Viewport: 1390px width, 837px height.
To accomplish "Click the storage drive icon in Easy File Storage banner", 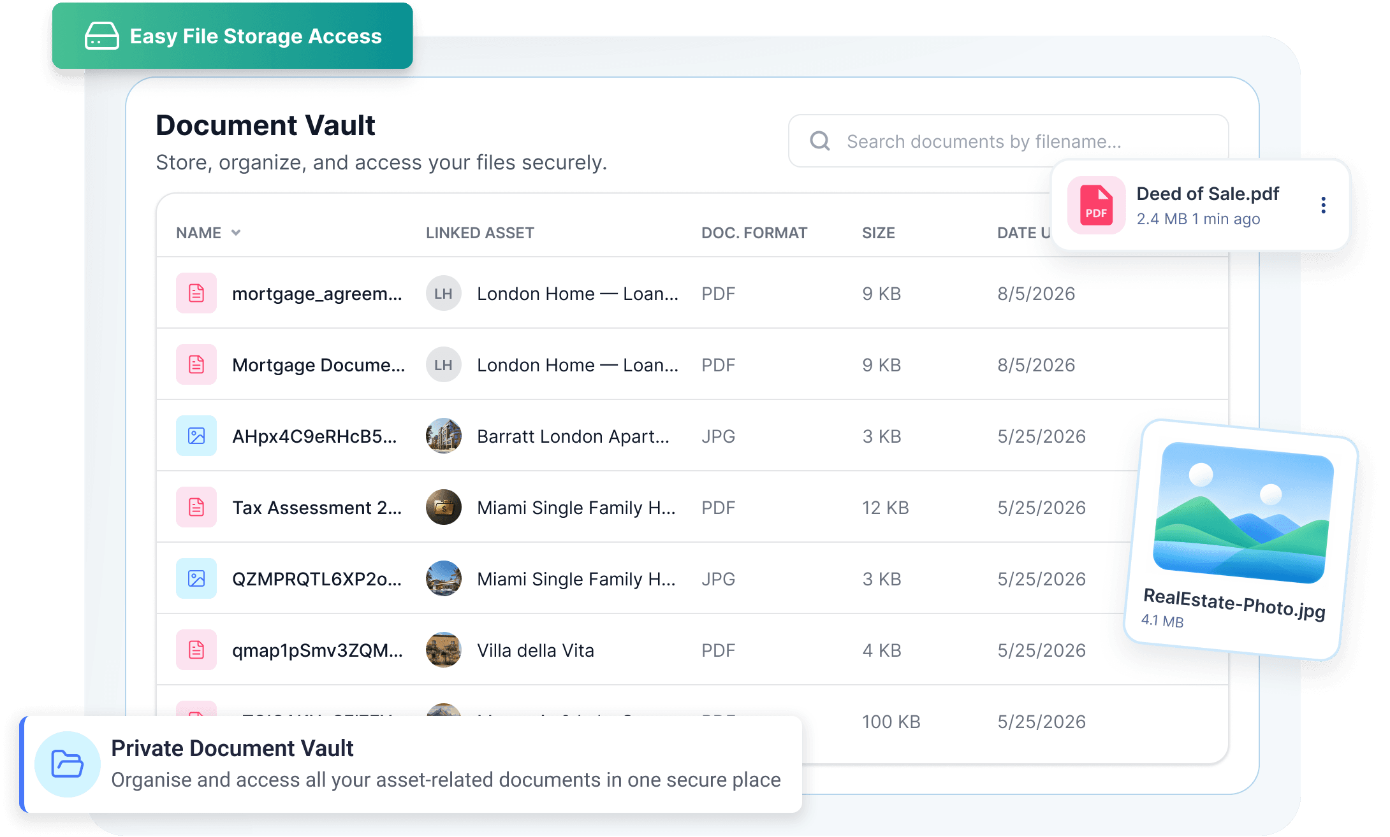I will 102,36.
